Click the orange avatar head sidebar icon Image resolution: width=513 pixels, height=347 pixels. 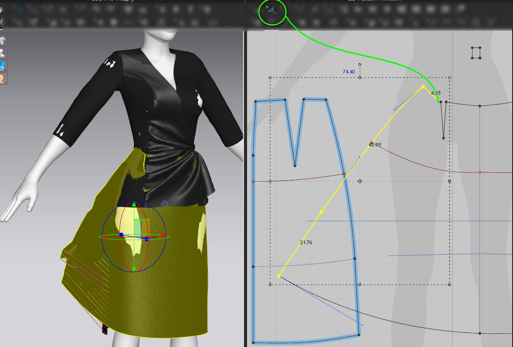[3, 79]
